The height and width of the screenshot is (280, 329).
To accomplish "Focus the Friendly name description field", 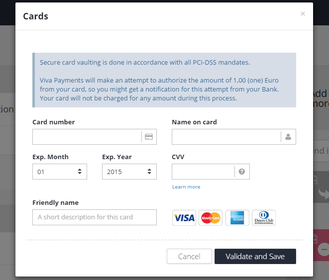I will pos(95,217).
